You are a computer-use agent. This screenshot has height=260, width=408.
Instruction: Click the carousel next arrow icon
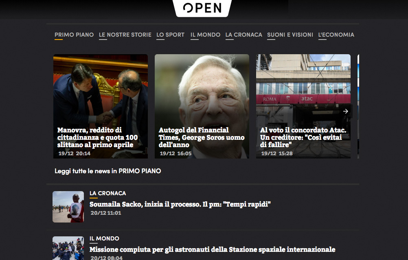346,111
